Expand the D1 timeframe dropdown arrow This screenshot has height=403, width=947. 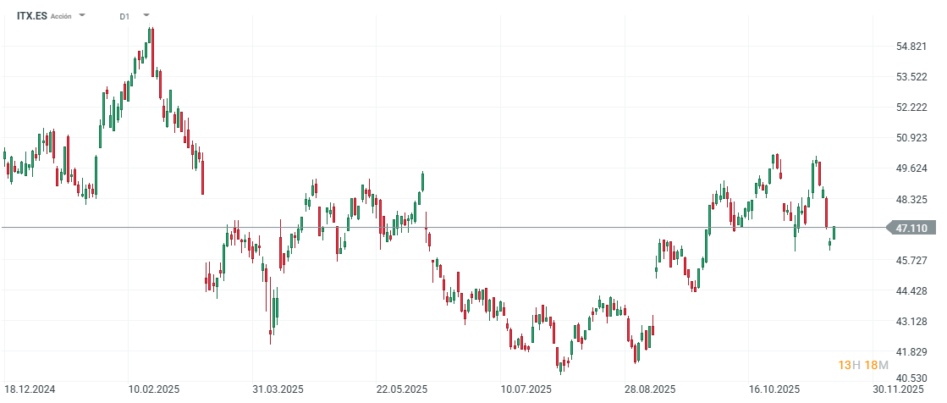146,15
